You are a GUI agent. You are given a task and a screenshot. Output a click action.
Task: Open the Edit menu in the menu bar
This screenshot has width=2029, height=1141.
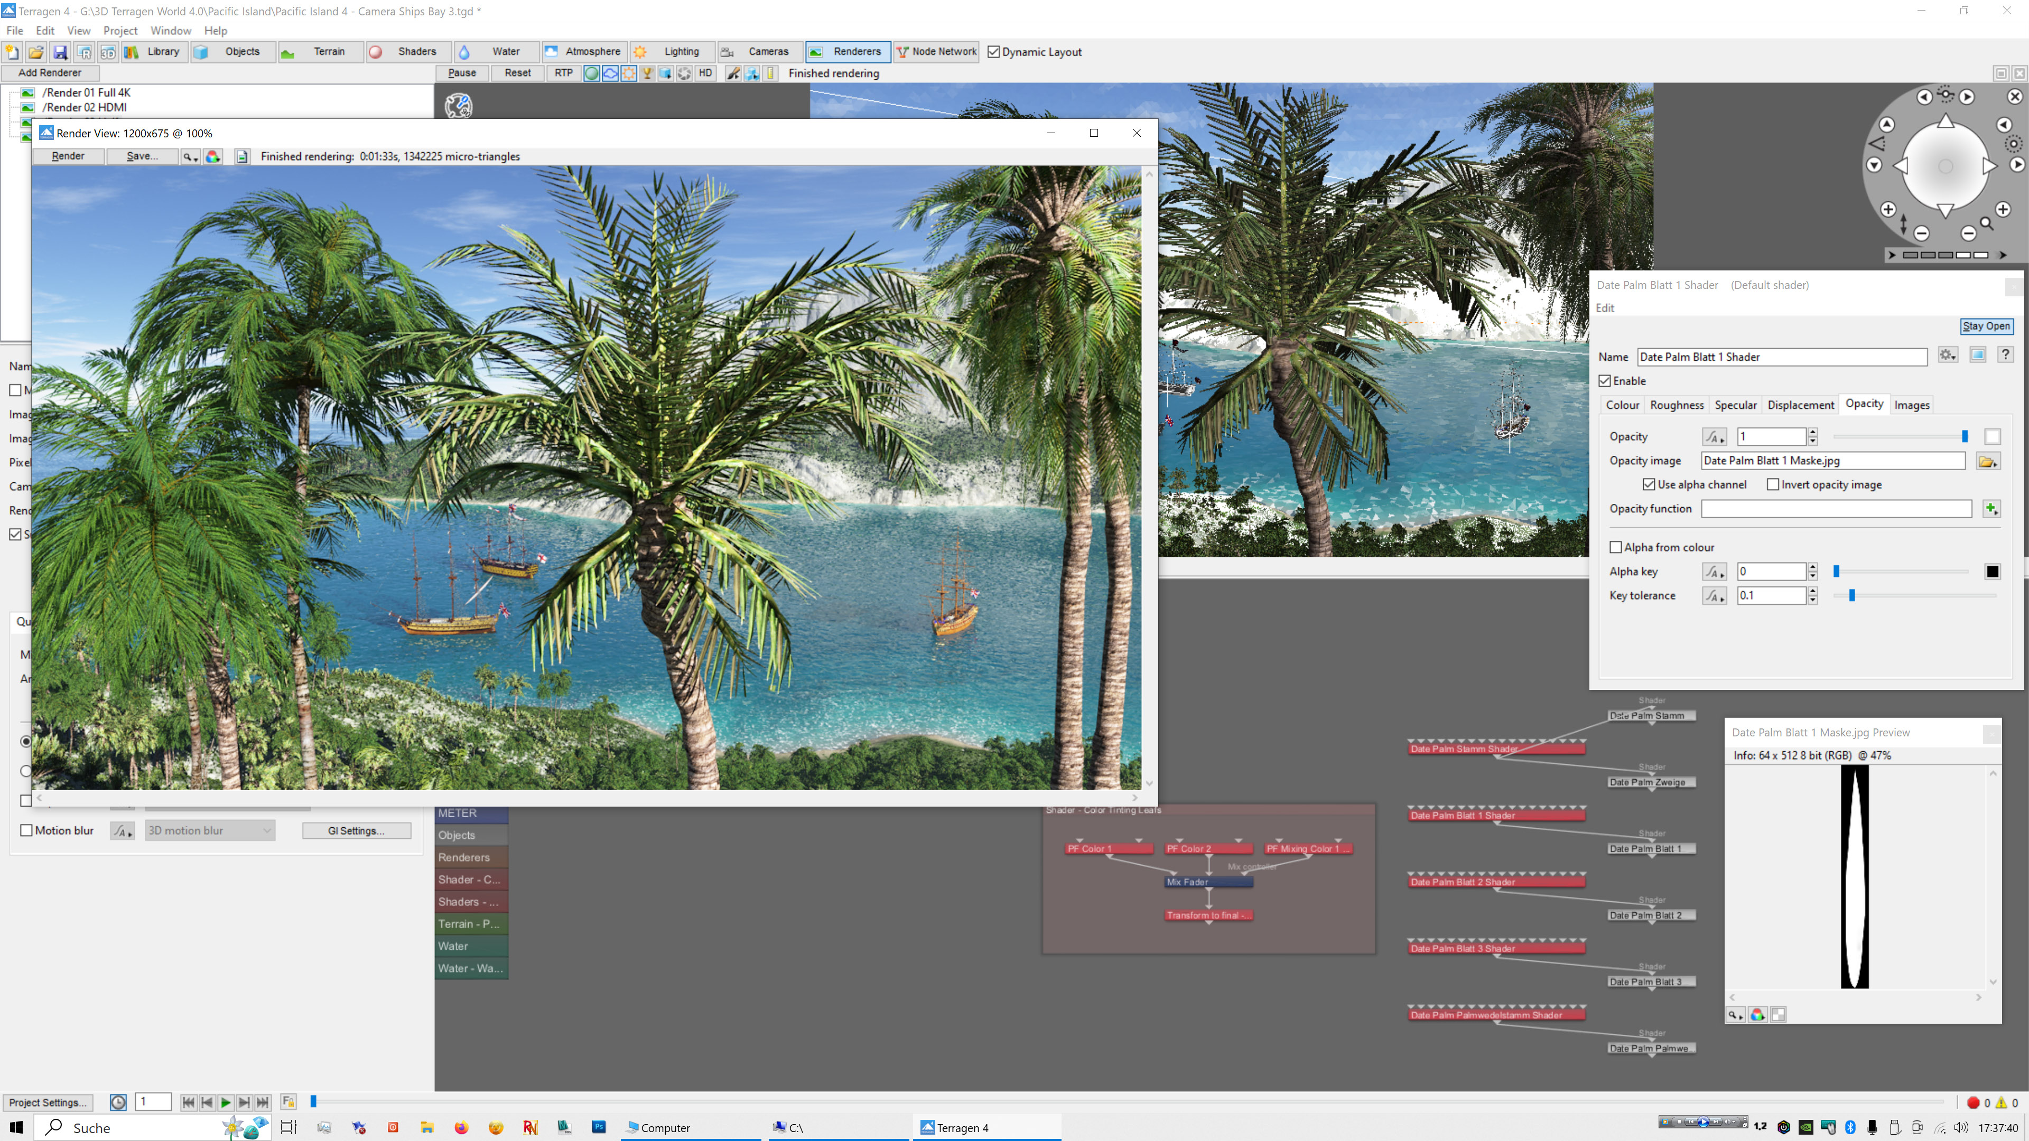(45, 30)
